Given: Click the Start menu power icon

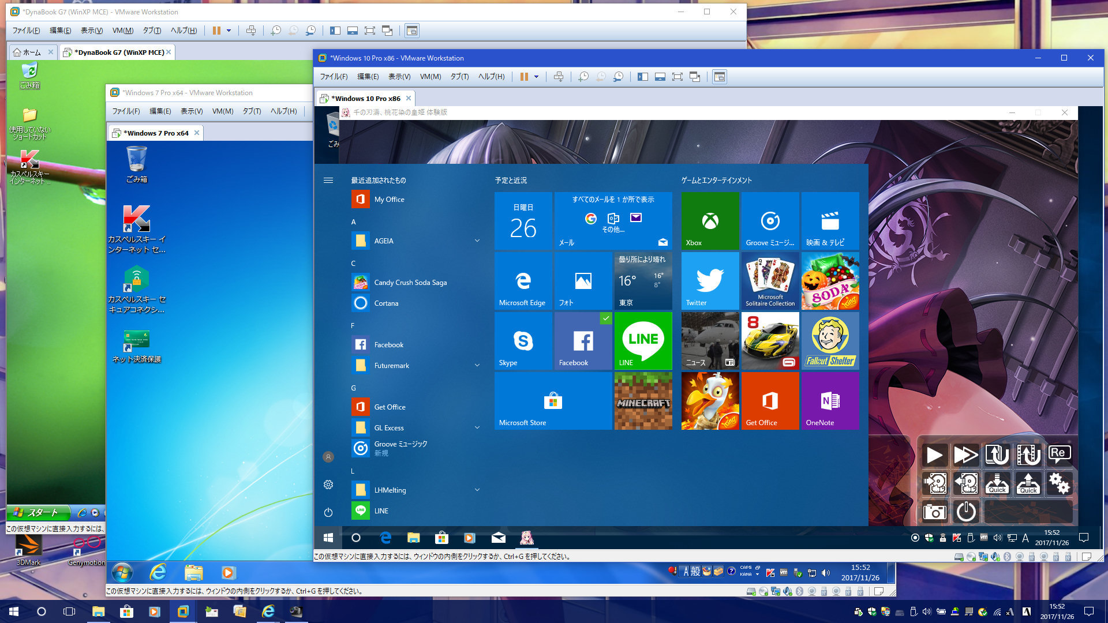Looking at the screenshot, I should point(328,512).
